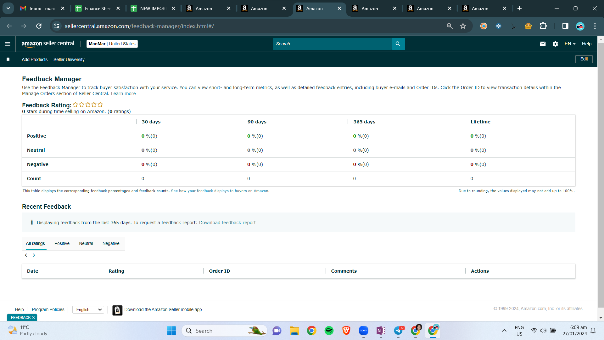Open Brave browser from the taskbar
This screenshot has height=340, width=604.
pyautogui.click(x=346, y=331)
